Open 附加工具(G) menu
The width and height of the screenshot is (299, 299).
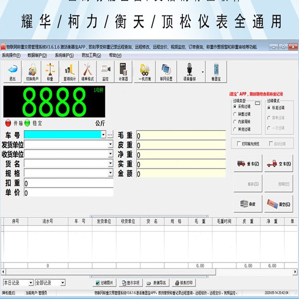[91, 55]
